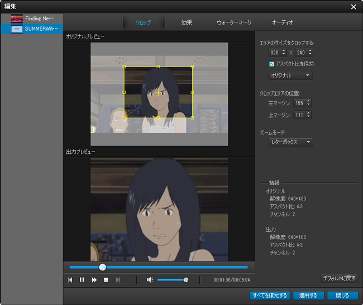363x305 pixels.
Task: Click the skip to previous playback icon
Action: point(70,280)
